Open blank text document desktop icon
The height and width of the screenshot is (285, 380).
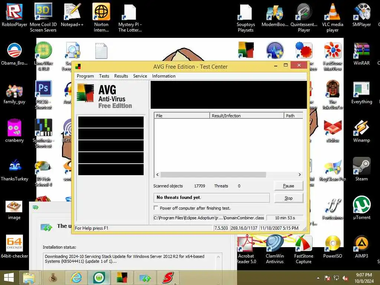tap(101, 50)
